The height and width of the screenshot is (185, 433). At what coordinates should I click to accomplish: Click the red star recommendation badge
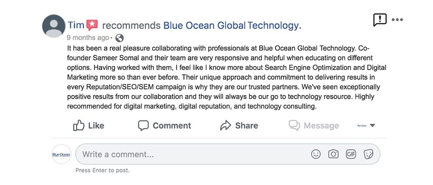[92, 25]
